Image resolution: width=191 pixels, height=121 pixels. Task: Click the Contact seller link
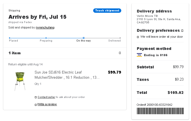46,97
